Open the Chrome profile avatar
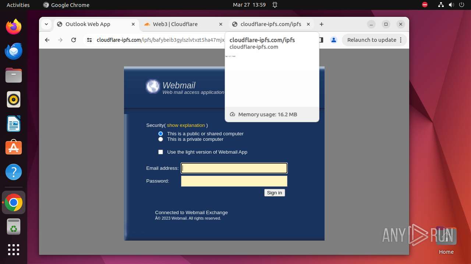Screen dimensions: 471x264 (x=334, y=40)
